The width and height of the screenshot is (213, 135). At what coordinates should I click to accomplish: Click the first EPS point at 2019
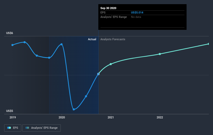click(12, 45)
